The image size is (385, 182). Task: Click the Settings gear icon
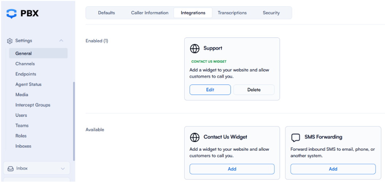pos(10,41)
